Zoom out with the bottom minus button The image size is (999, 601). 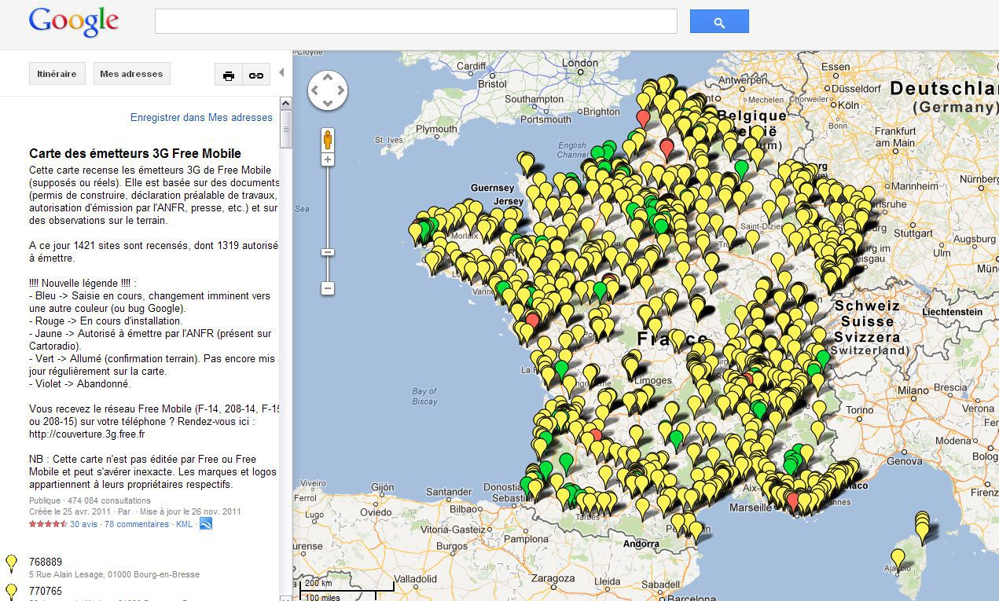pyautogui.click(x=328, y=288)
